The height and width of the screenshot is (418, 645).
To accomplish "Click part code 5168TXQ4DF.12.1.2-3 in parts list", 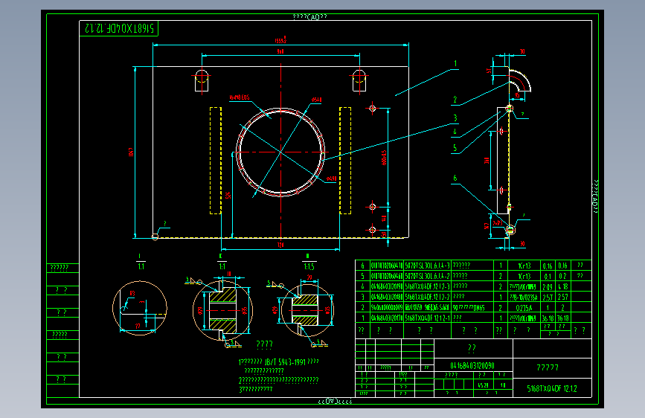I will coord(428,286).
